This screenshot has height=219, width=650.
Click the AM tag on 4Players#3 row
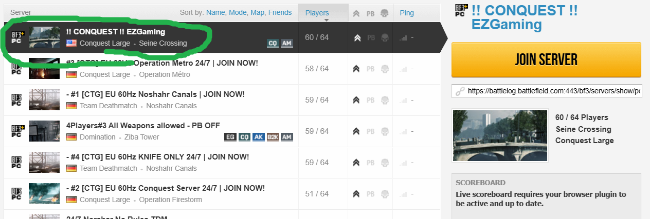(x=287, y=137)
